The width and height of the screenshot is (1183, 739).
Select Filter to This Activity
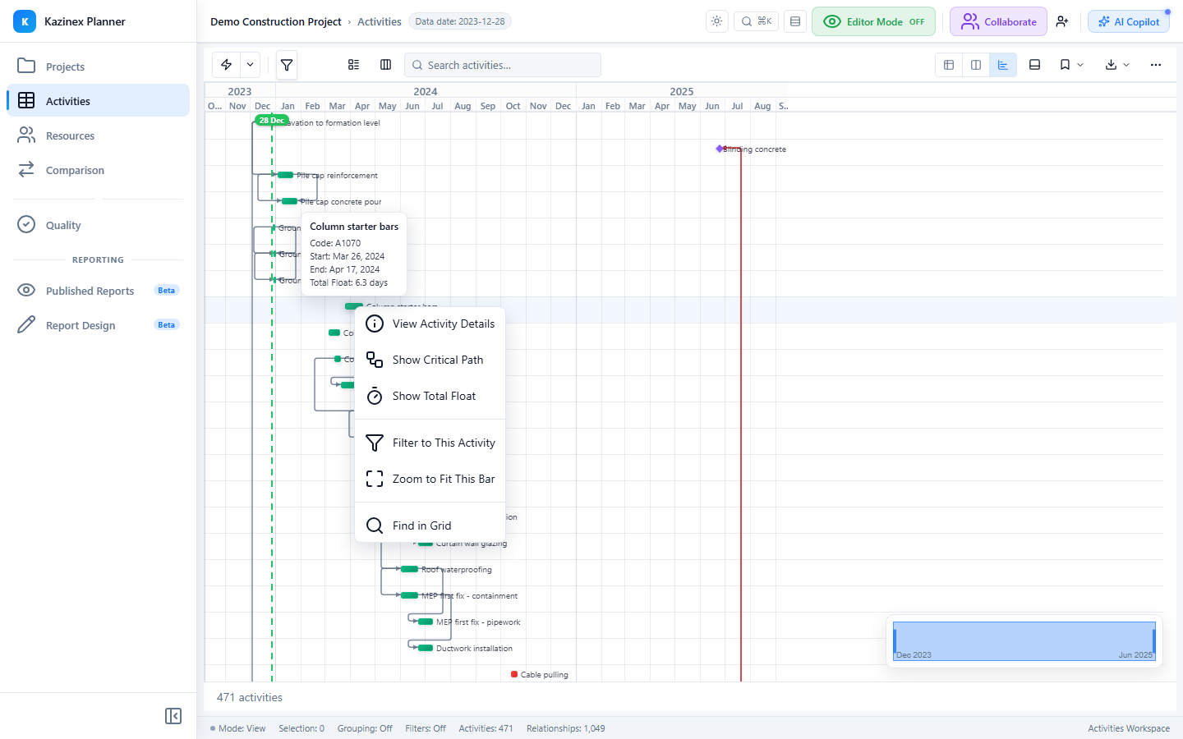[430, 443]
